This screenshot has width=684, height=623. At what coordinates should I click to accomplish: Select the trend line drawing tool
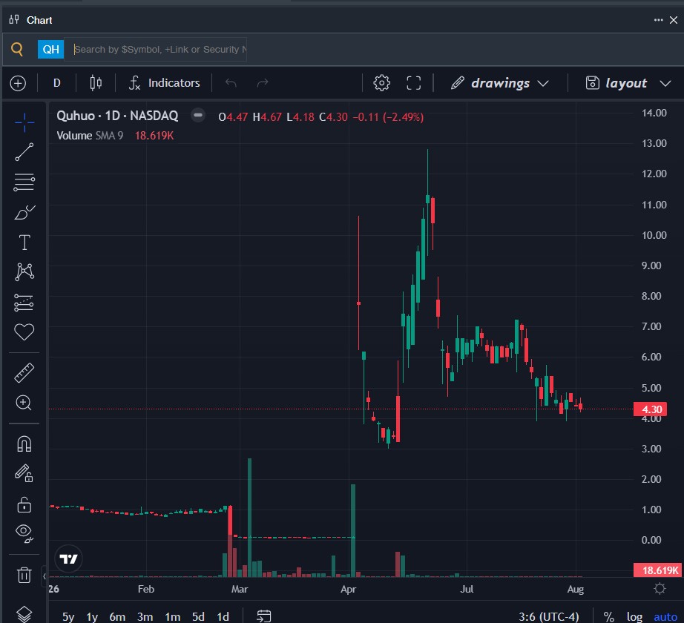24,152
